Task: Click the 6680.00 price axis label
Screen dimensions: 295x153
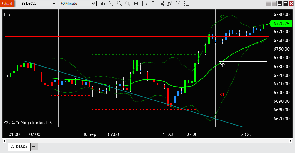Action: [x=281, y=110]
